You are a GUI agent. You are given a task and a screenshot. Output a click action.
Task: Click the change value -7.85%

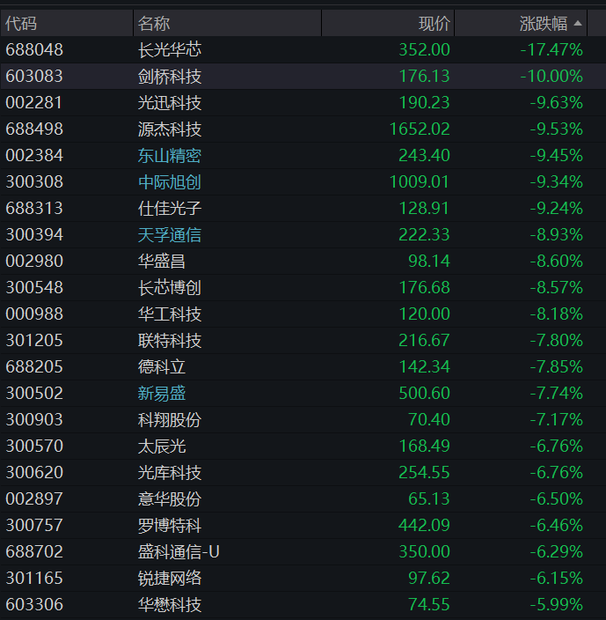tap(556, 367)
